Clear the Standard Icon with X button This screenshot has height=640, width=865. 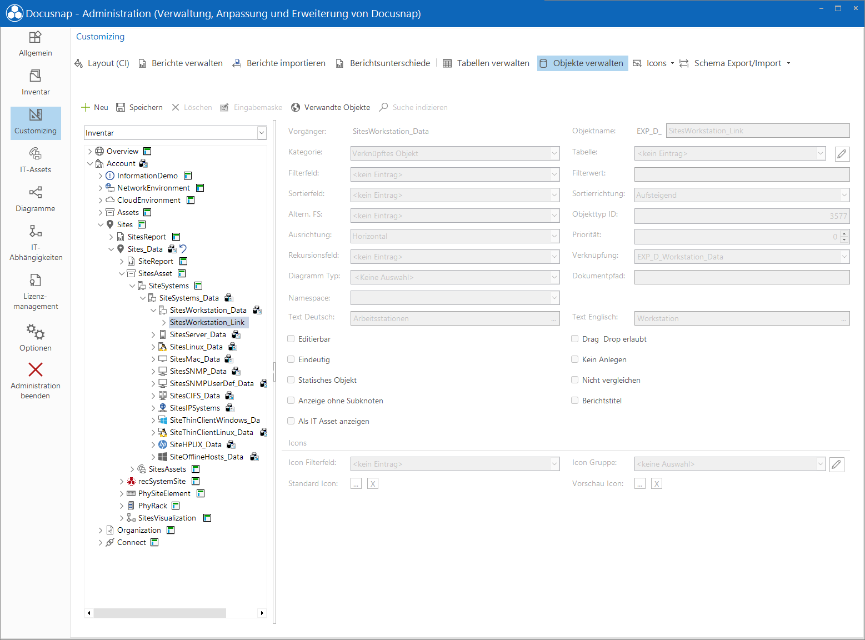373,484
